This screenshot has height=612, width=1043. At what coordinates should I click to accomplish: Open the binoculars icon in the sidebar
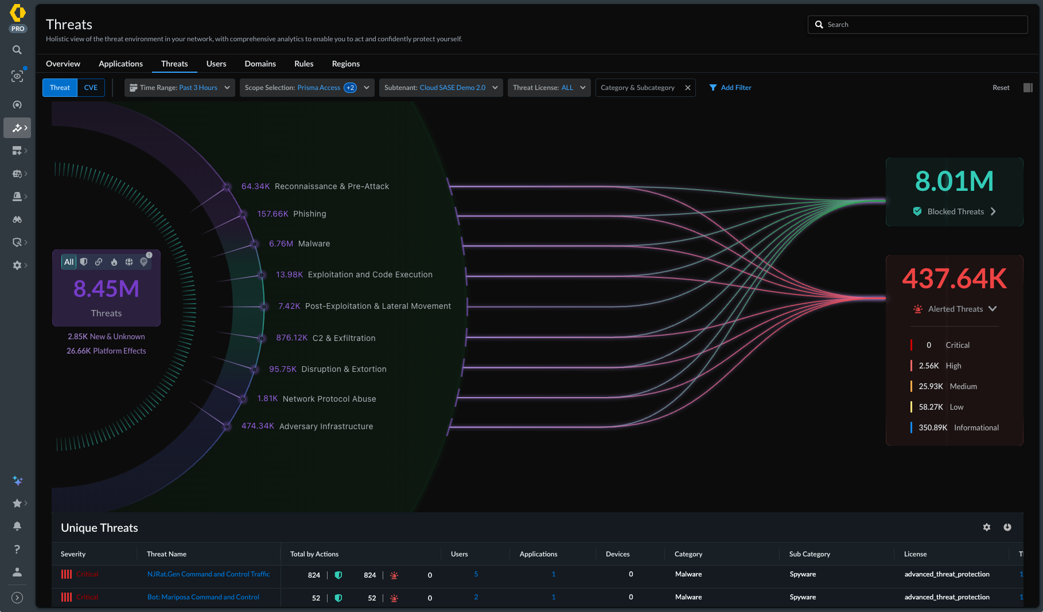pos(17,219)
